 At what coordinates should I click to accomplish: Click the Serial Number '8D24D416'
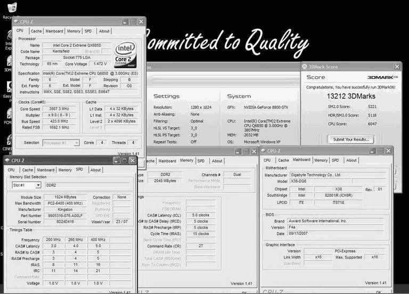65,222
